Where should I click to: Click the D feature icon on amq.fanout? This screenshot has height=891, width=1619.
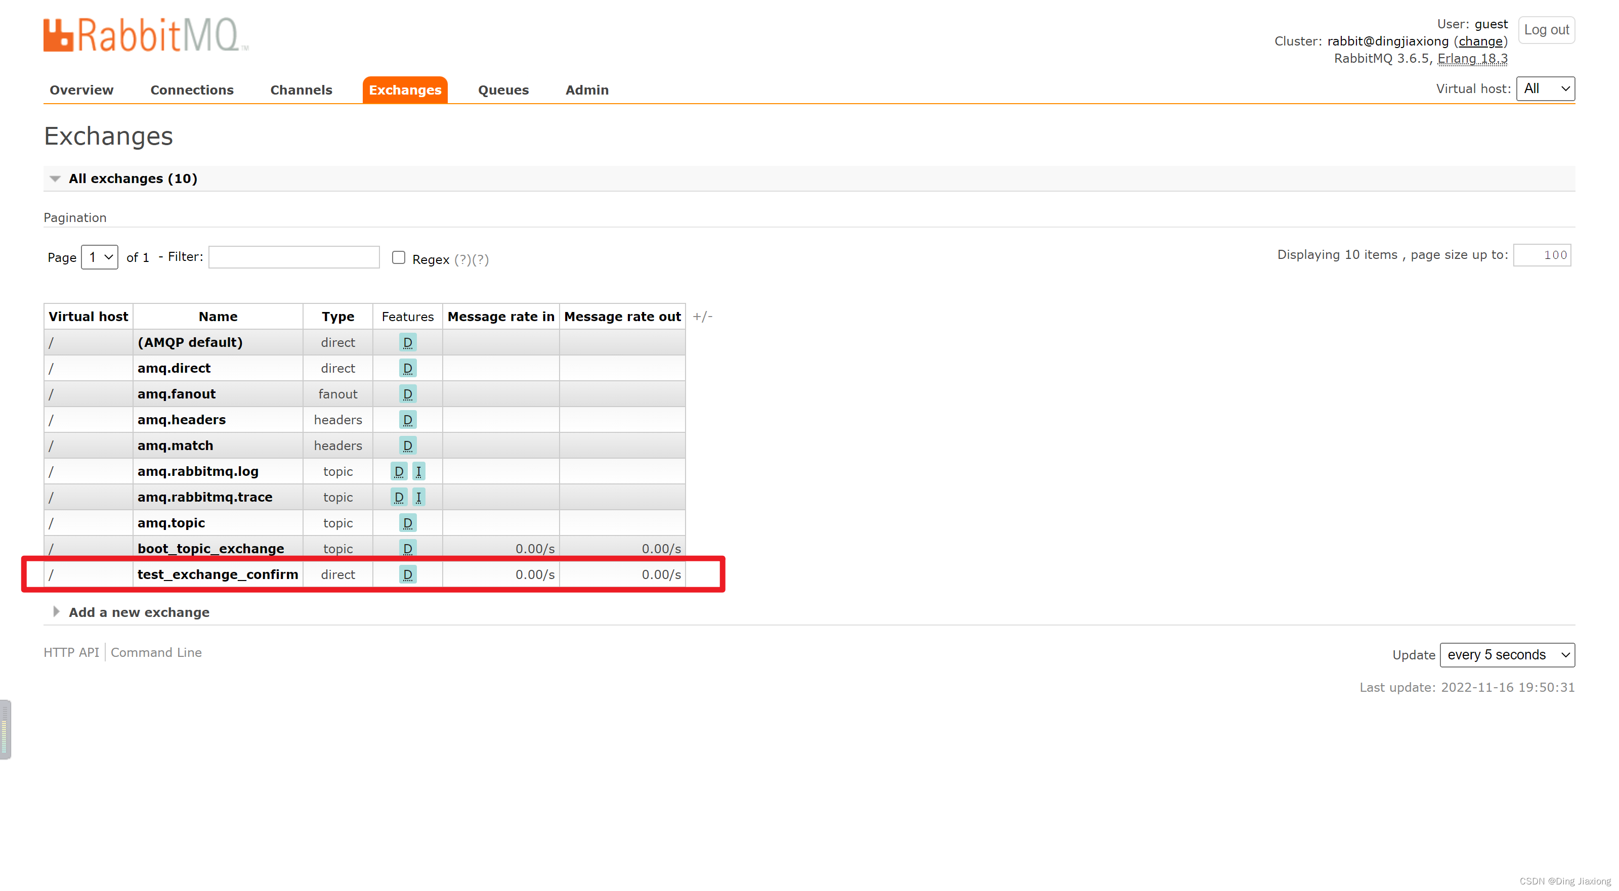[407, 393]
